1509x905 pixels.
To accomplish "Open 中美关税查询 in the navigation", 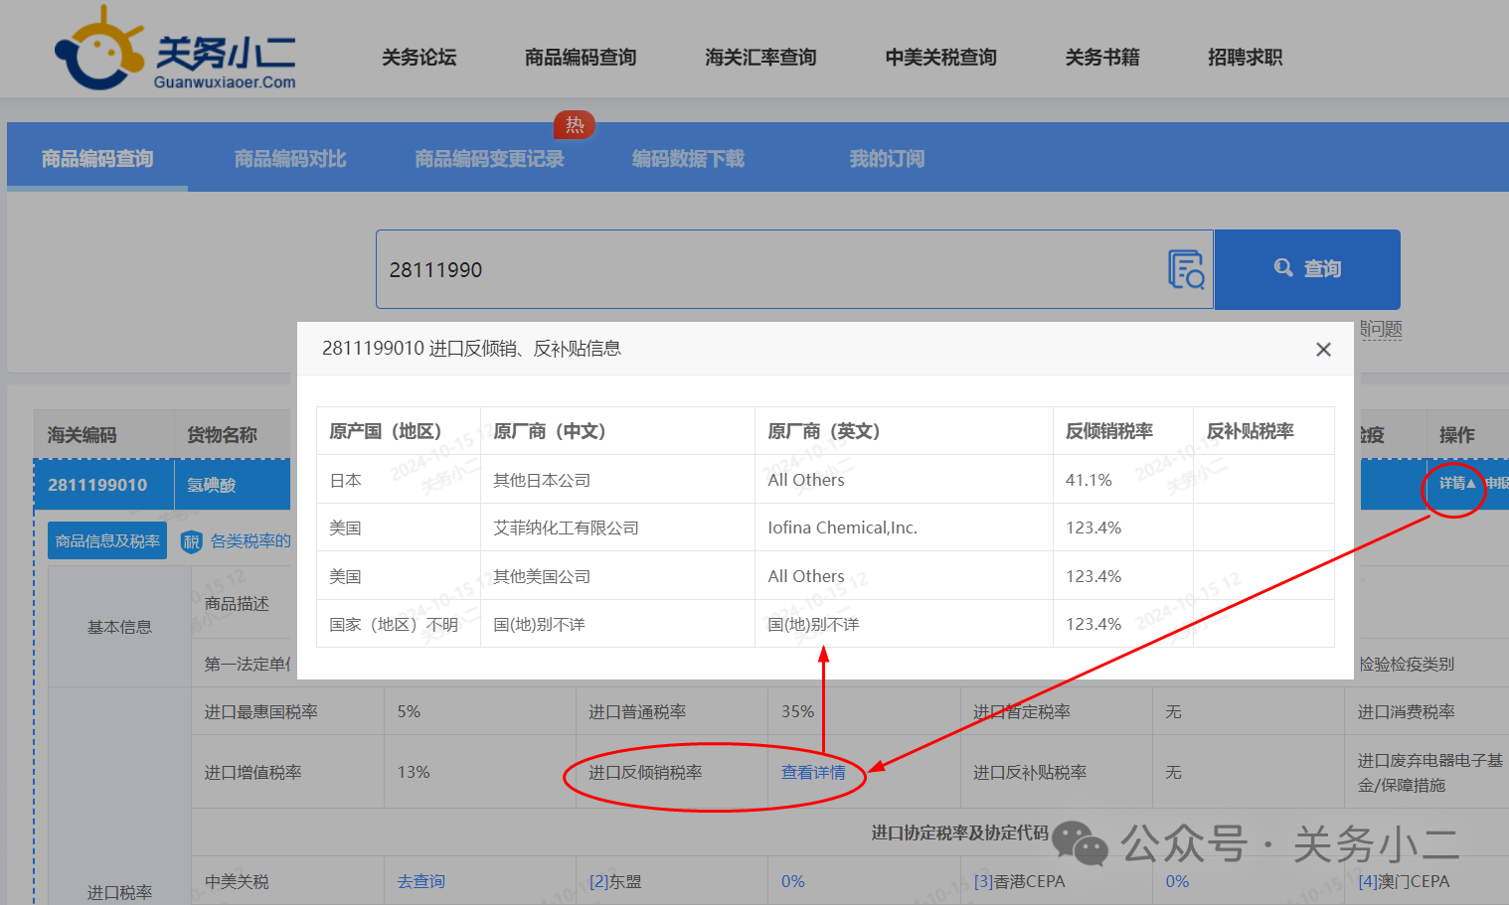I will (x=940, y=58).
